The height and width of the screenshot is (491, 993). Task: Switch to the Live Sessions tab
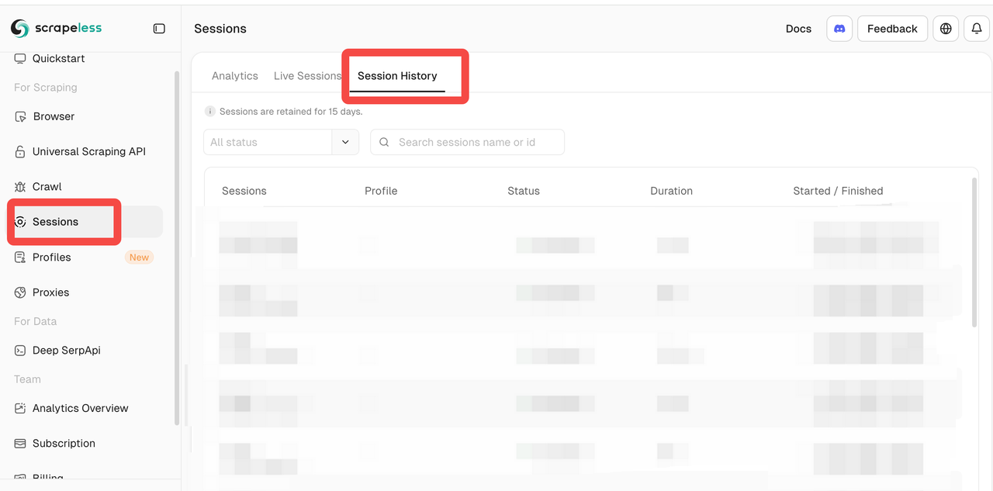[307, 76]
